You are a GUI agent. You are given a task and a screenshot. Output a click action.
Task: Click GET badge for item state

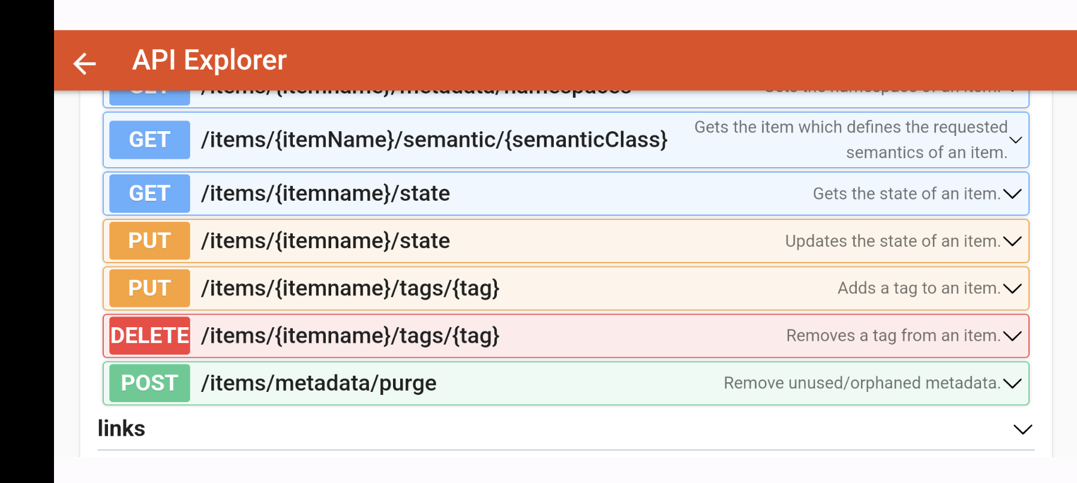149,194
